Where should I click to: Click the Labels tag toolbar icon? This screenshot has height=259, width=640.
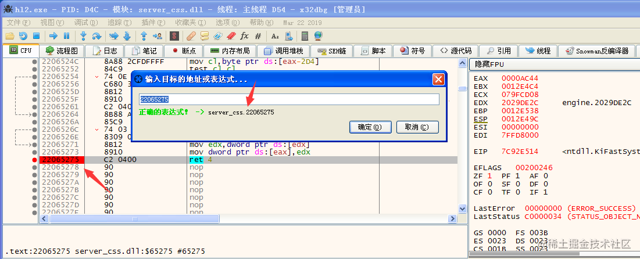[217, 37]
